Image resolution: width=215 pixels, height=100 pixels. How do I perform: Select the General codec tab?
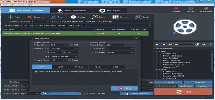tap(42, 67)
